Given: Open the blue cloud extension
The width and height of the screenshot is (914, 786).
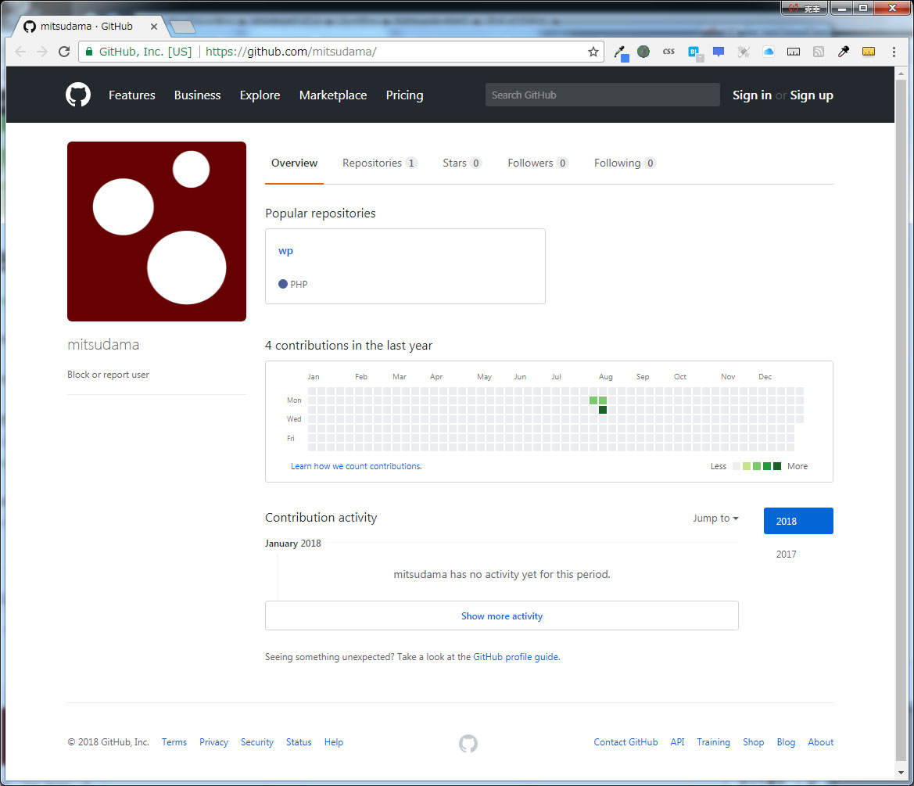Looking at the screenshot, I should (769, 52).
